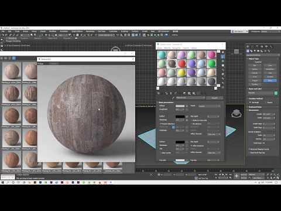281x211 pixels.
Task: Click the Get Material icon
Action: pyautogui.click(x=158, y=93)
